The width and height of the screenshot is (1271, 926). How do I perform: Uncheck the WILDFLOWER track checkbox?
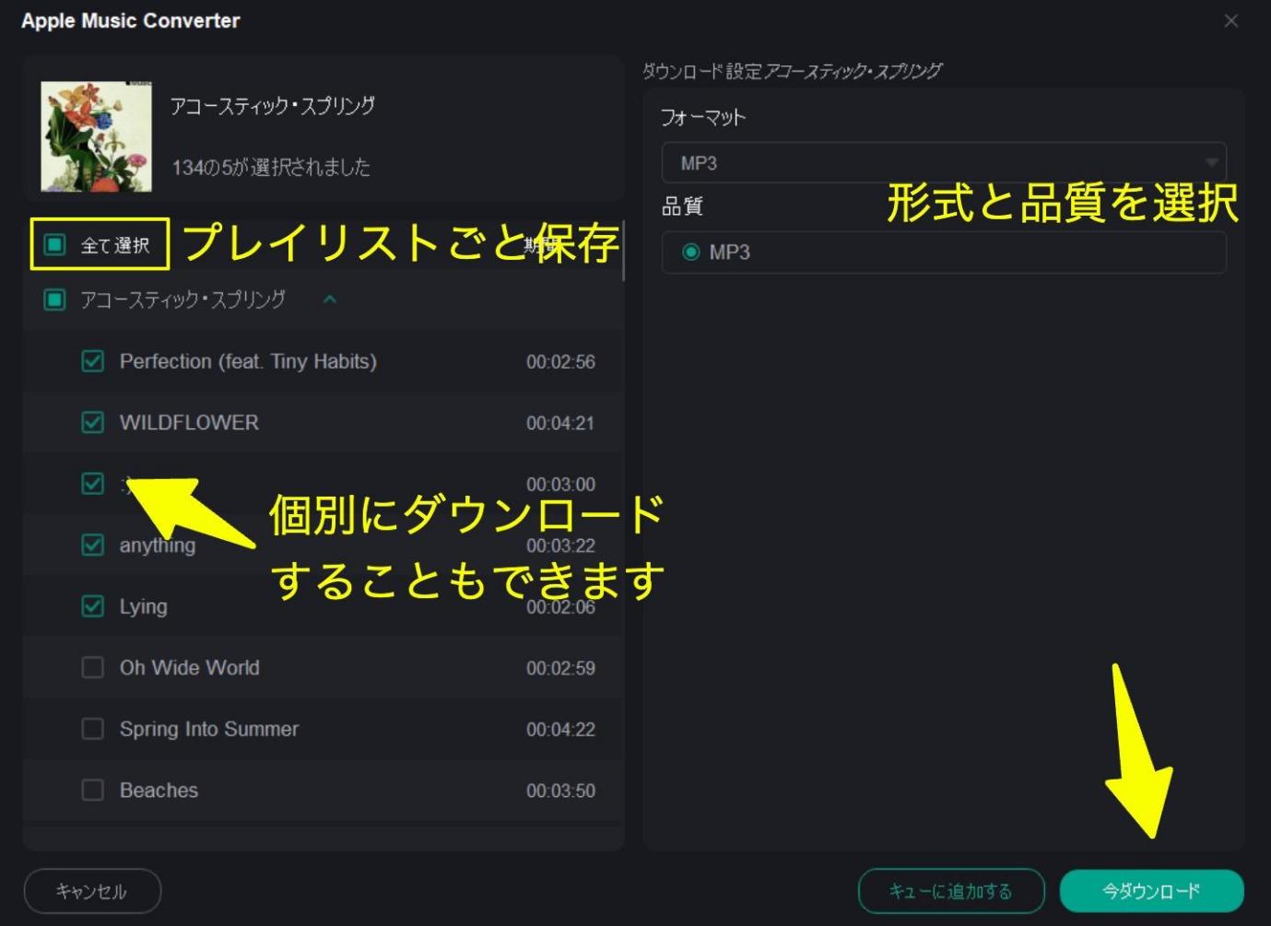(x=93, y=422)
